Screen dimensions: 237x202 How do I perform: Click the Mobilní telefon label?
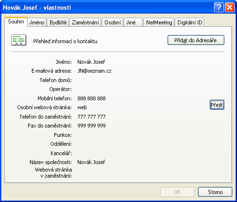click(x=54, y=98)
